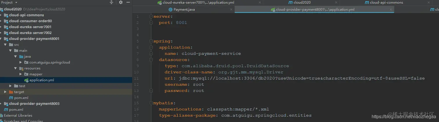The image size is (439, 122).
Task: Click the test folder icon
Action: coord(16,86)
